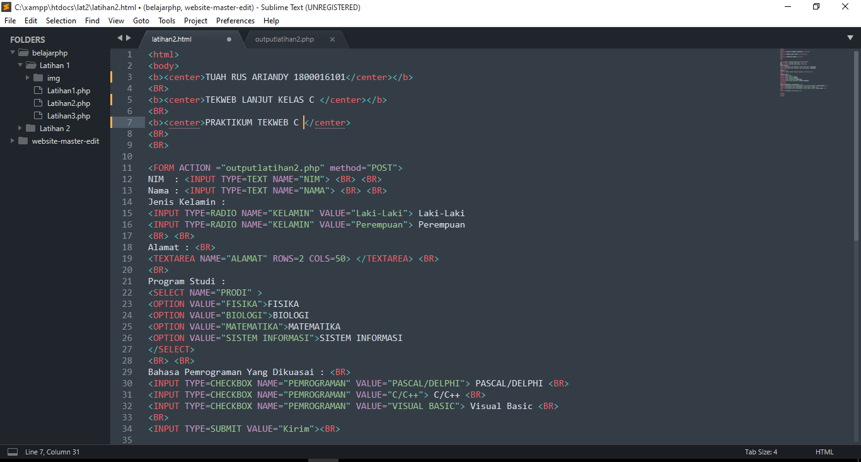
Task: Change the HTML syntax in status bar
Action: (824, 452)
